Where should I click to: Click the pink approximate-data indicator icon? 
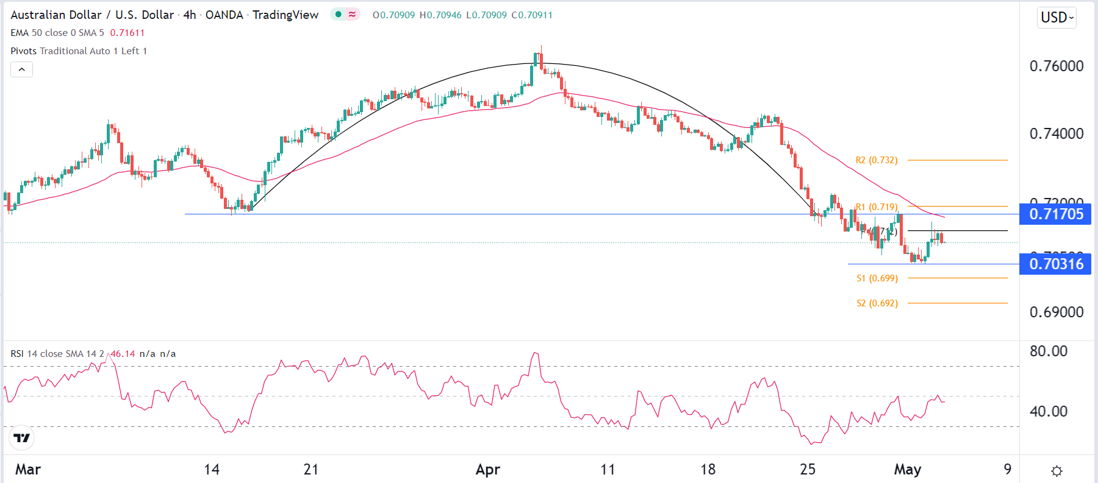point(352,14)
